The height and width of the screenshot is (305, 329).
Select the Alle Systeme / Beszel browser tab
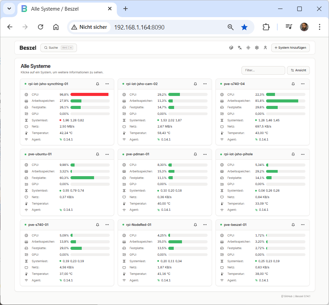coord(65,9)
